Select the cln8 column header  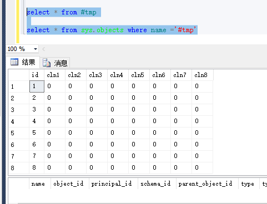coord(203,75)
